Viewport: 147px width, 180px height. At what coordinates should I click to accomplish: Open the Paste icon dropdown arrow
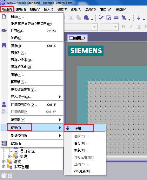(92, 20)
